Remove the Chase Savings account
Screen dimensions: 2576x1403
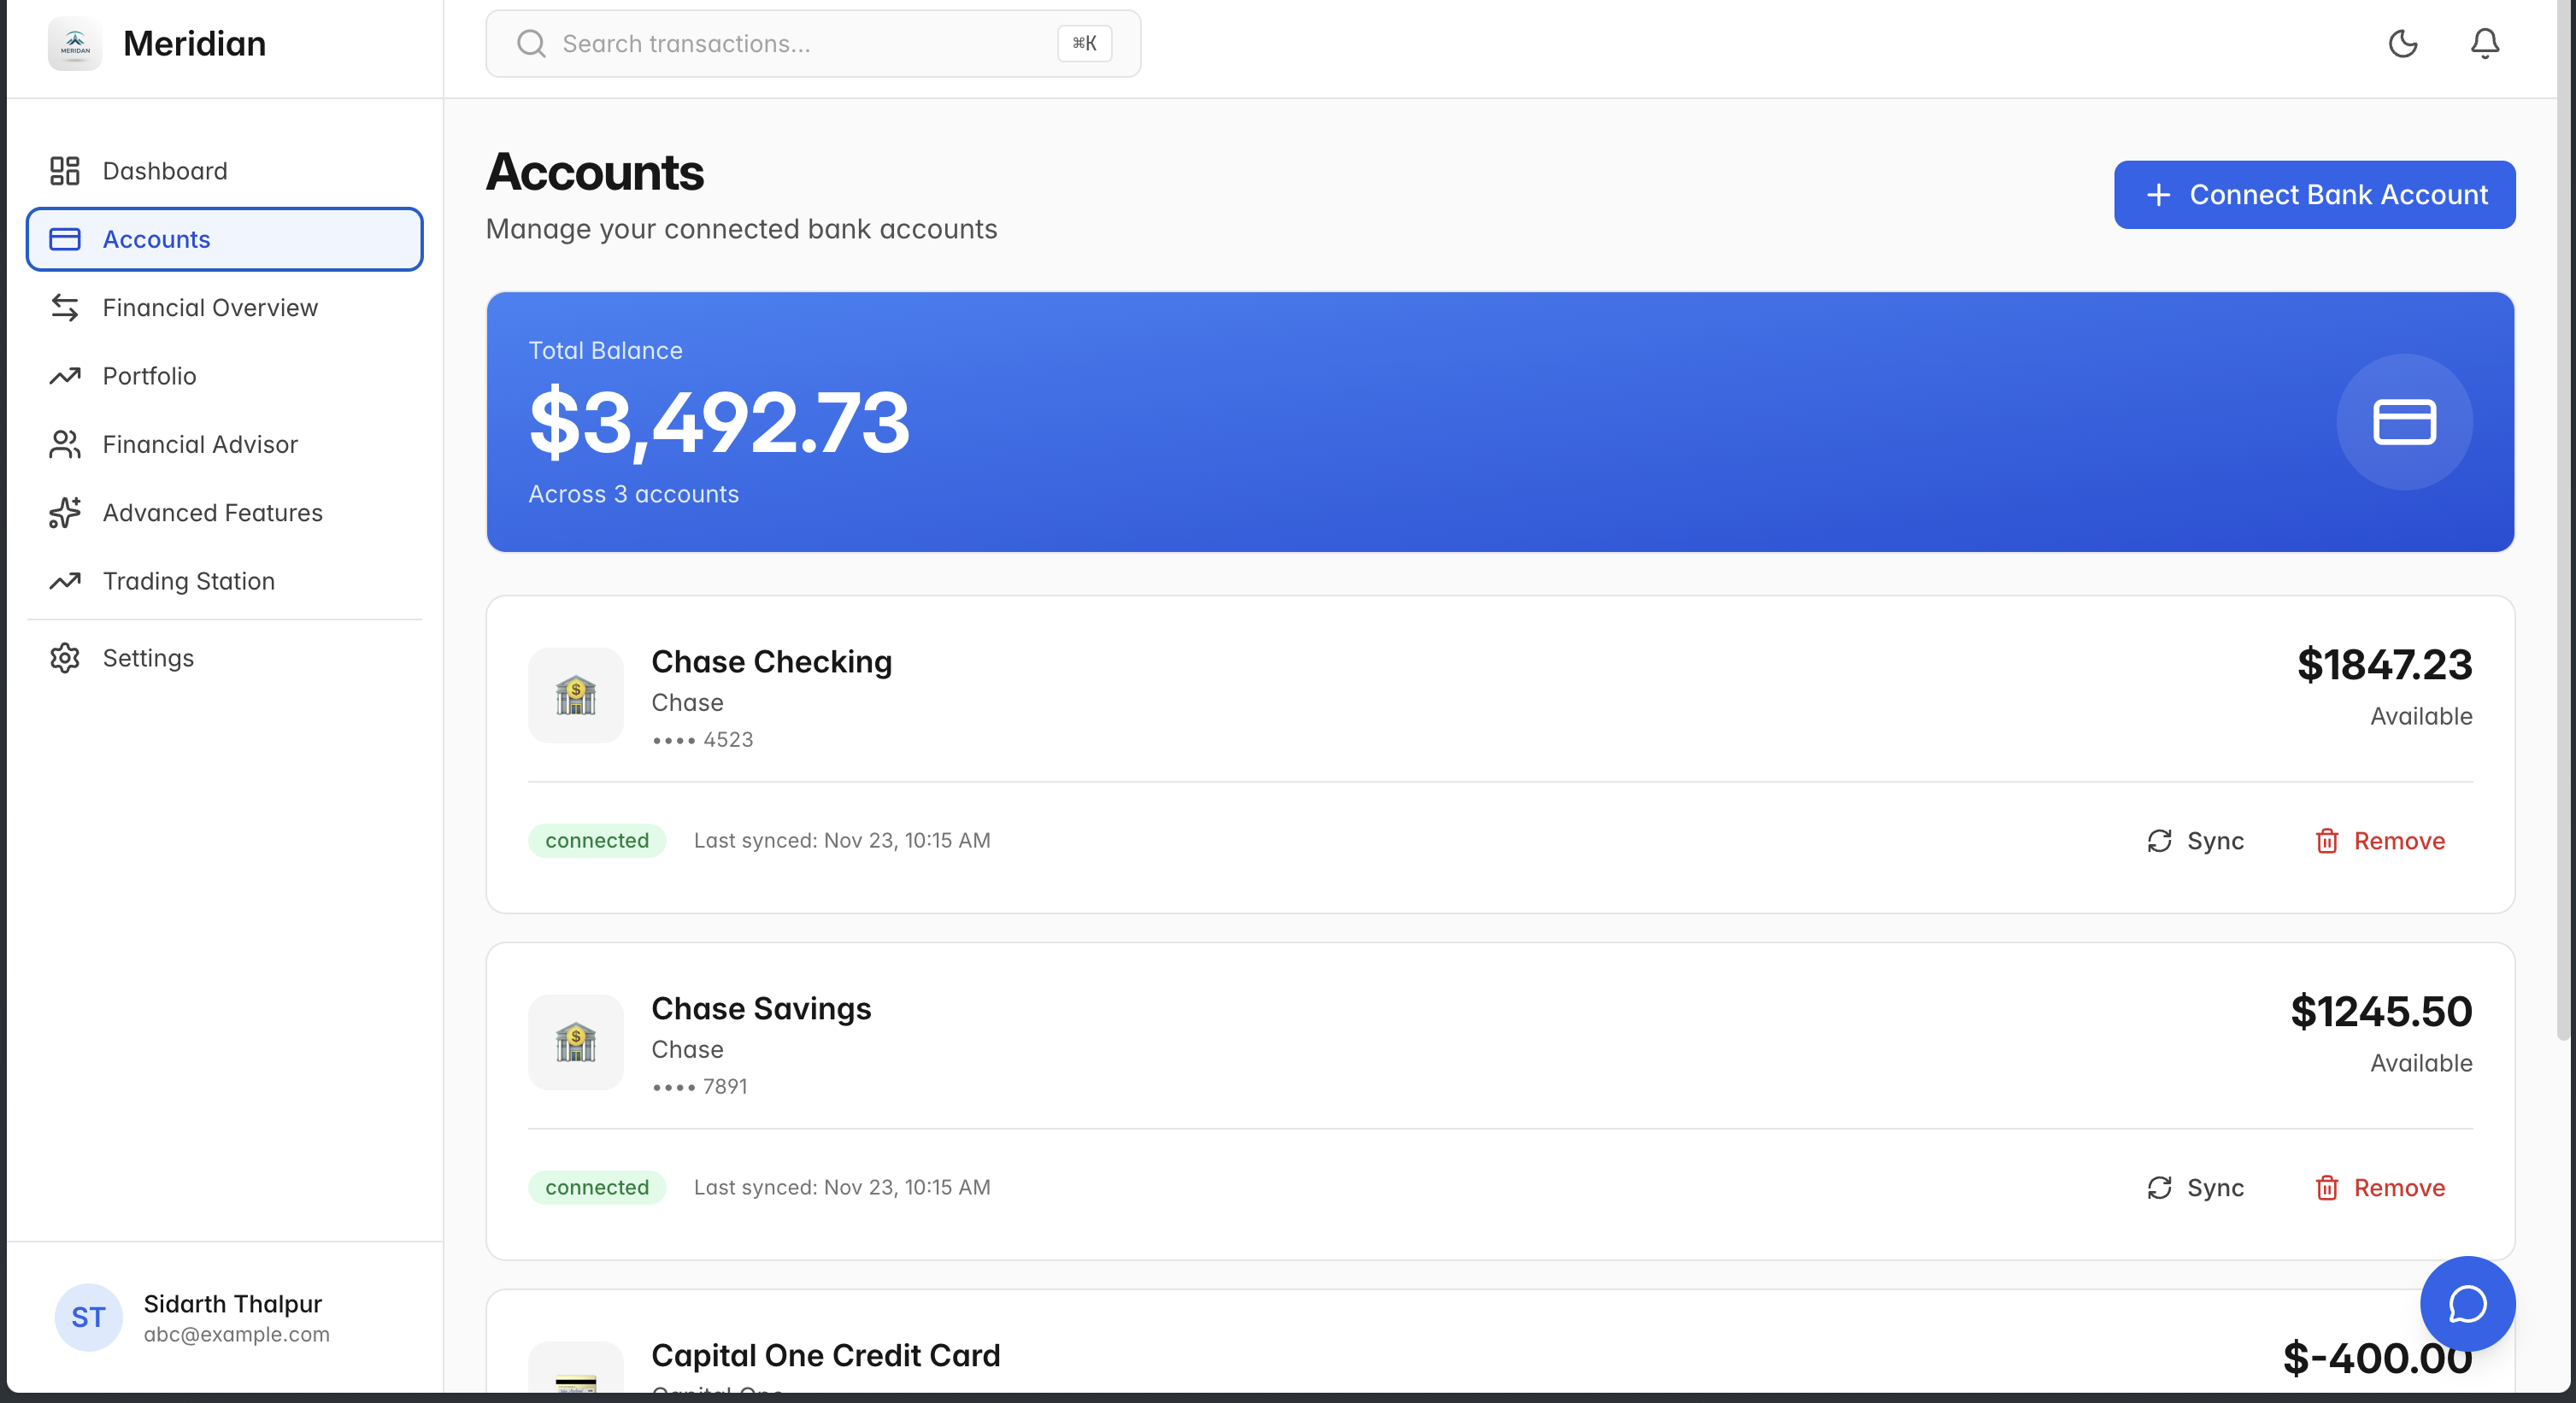(x=2379, y=1187)
